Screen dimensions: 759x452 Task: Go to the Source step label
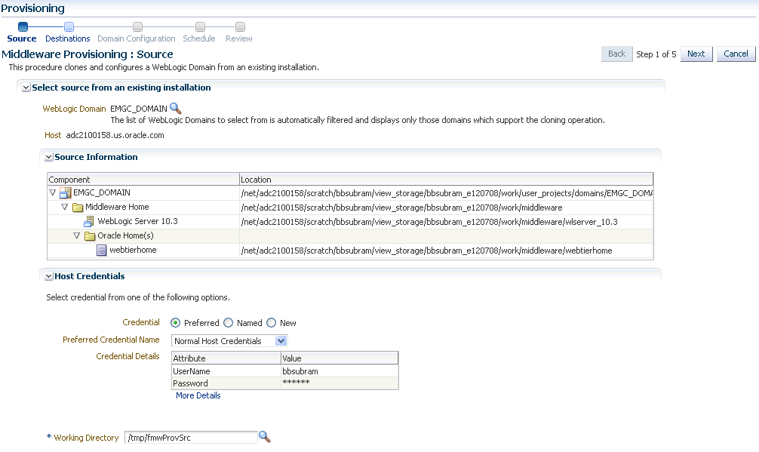click(x=22, y=38)
